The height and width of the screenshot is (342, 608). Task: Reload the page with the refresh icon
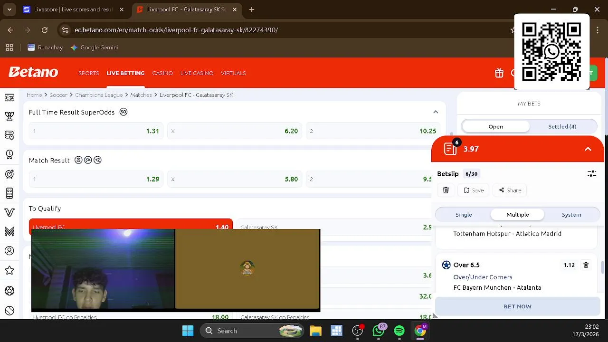coord(45,30)
